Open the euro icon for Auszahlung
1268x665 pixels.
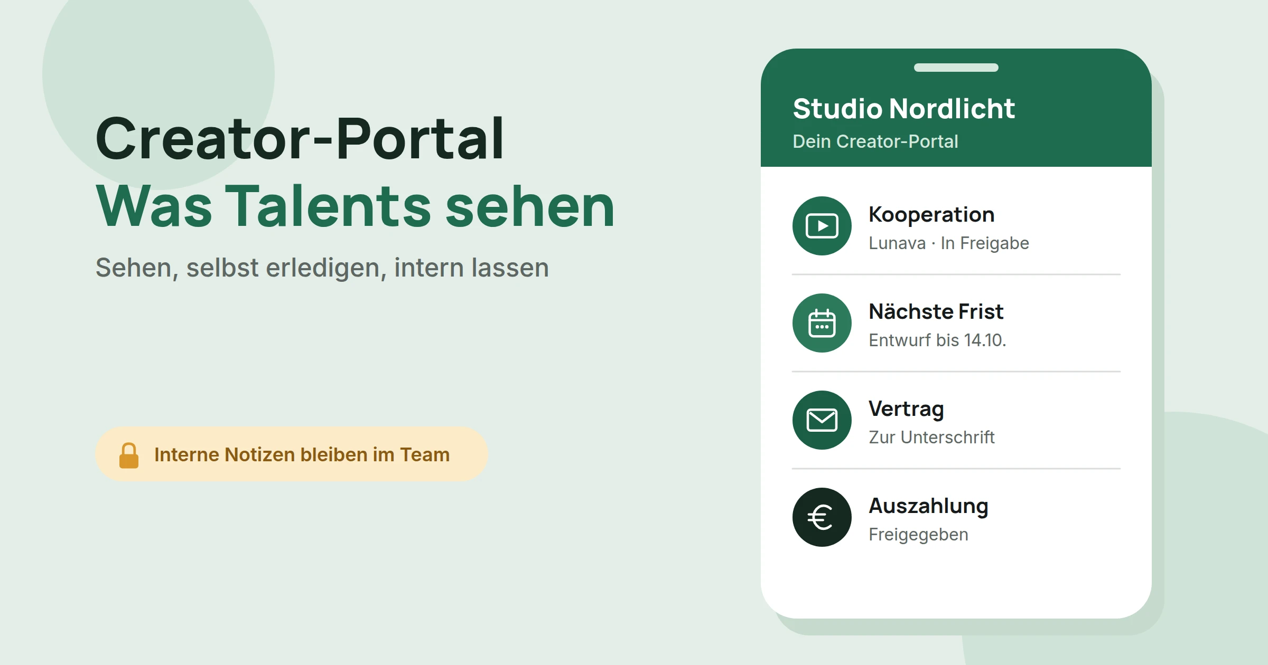(x=822, y=517)
